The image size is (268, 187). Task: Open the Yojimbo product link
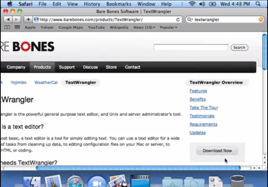click(19, 83)
